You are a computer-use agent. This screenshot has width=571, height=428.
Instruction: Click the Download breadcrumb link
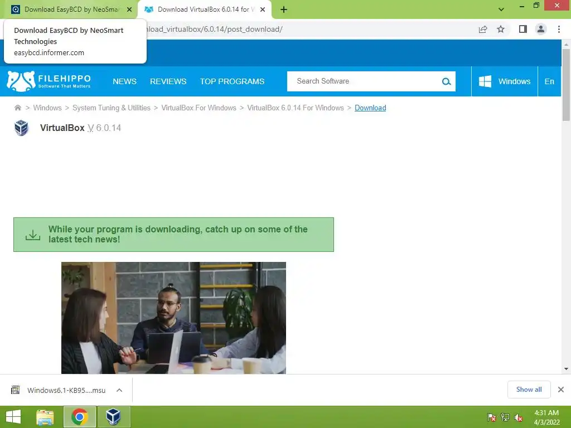[370, 108]
